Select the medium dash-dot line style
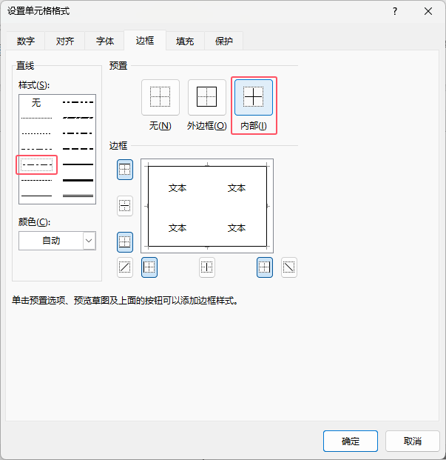Screen dimensions: 446x460 78,133
